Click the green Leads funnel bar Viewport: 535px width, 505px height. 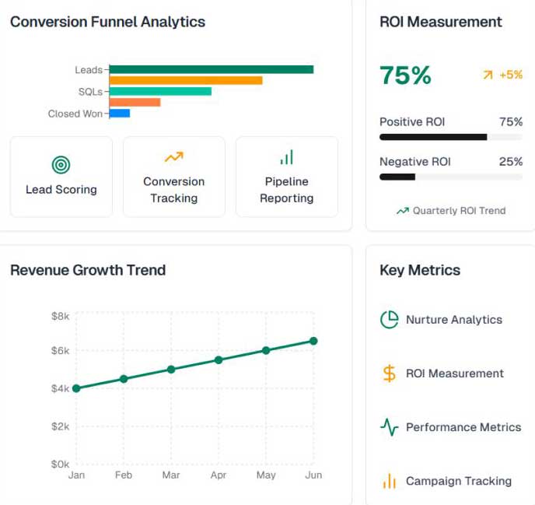pyautogui.click(x=212, y=69)
